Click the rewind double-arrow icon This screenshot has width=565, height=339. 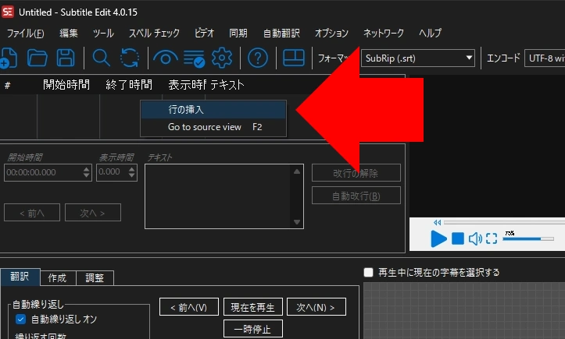(437, 223)
